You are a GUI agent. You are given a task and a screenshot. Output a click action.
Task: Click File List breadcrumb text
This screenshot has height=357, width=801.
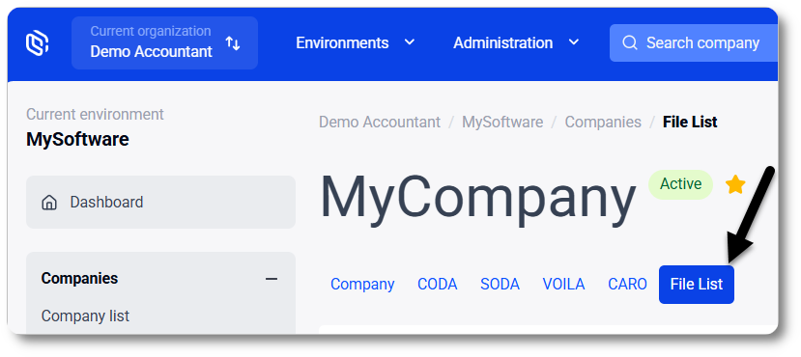(690, 123)
